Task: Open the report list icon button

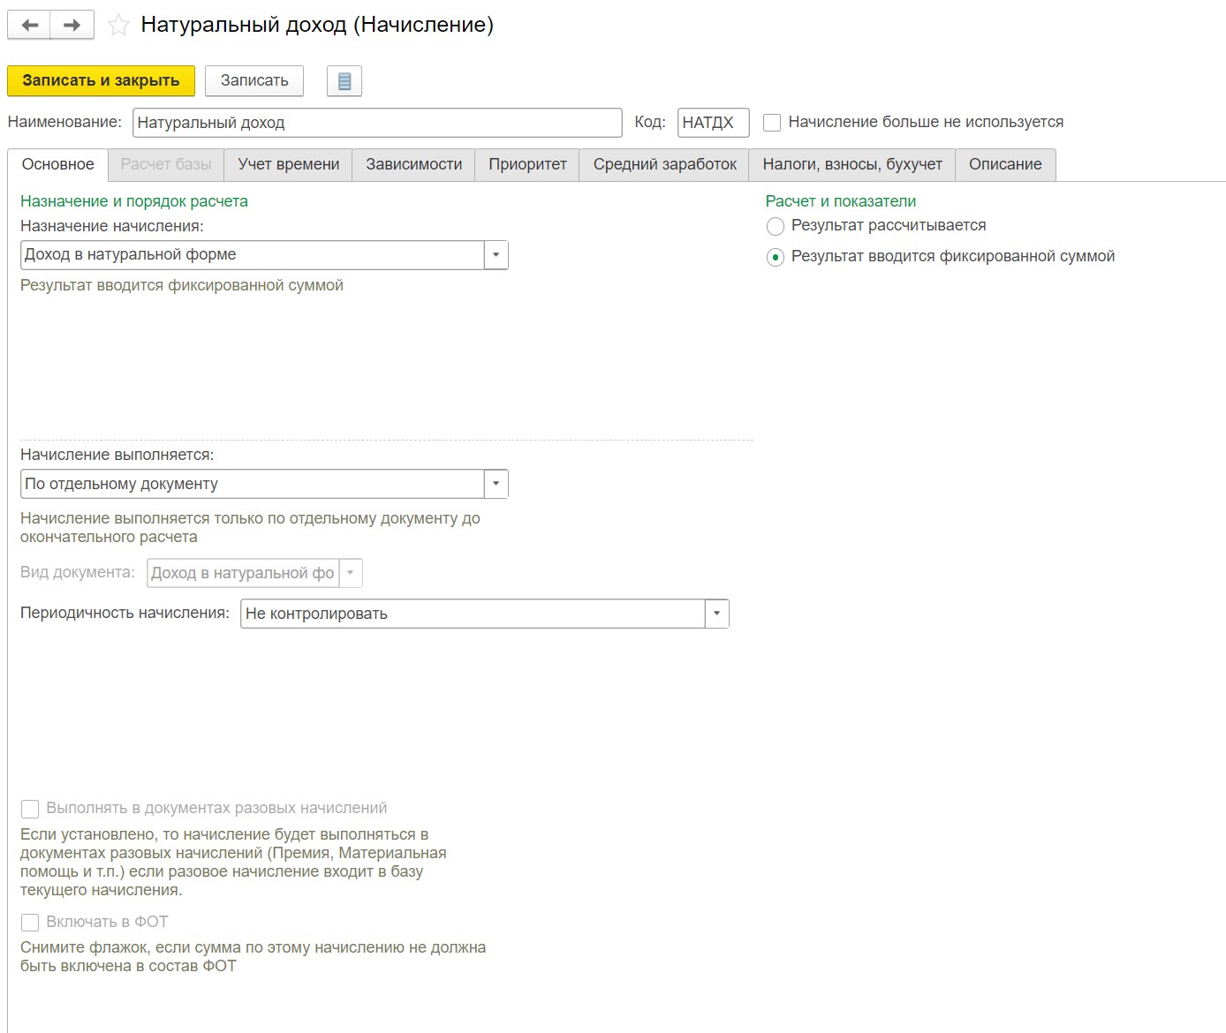Action: (x=344, y=81)
